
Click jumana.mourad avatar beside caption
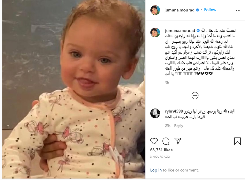click(x=155, y=32)
